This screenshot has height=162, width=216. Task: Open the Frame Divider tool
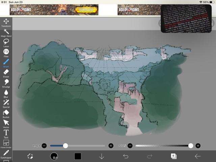(6, 144)
